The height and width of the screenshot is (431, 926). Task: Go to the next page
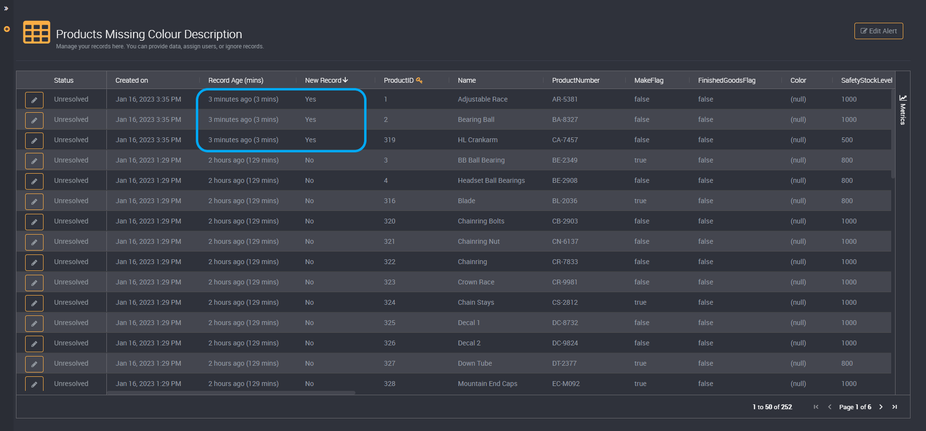(881, 407)
